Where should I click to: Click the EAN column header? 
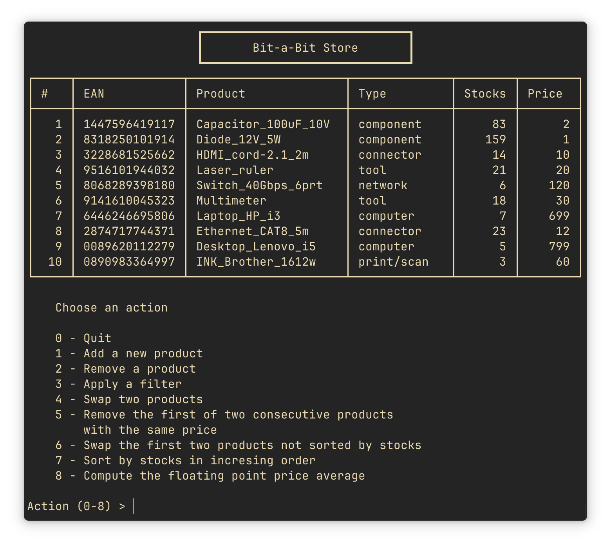94,94
